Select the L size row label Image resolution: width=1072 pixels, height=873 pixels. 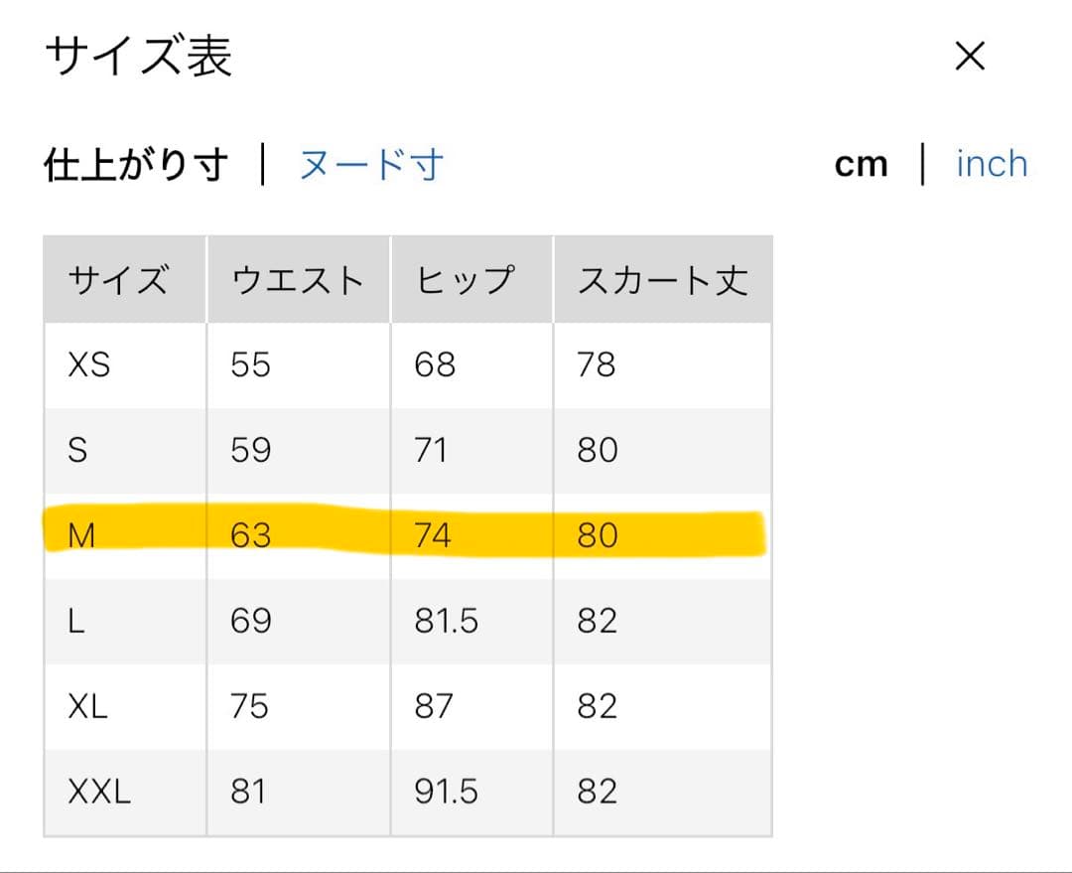coord(76,622)
